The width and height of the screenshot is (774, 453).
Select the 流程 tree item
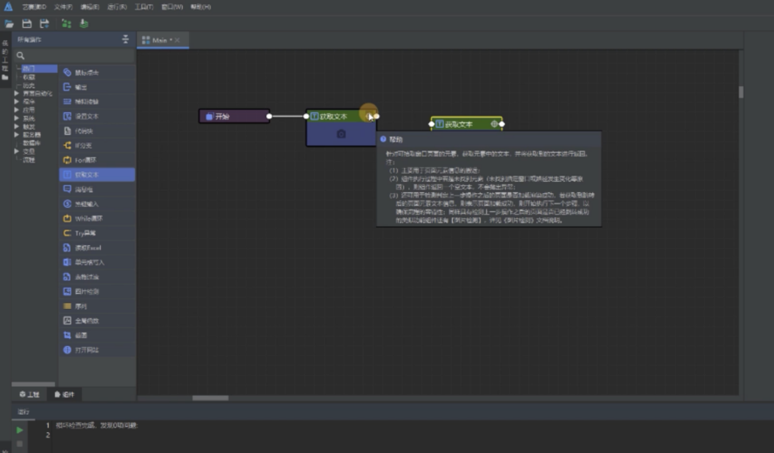coord(29,160)
